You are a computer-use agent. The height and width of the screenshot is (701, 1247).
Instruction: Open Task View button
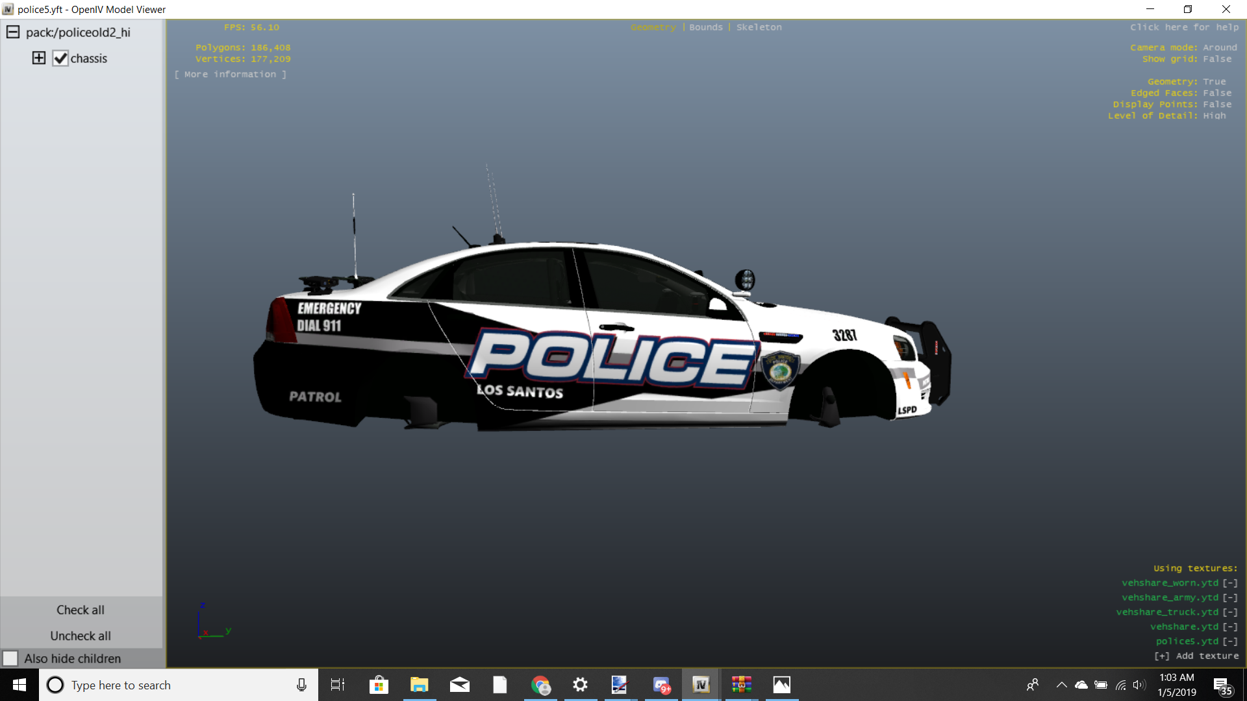pyautogui.click(x=338, y=685)
